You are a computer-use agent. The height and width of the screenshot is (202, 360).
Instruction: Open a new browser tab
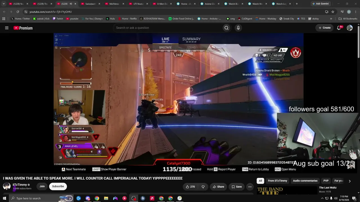click(x=297, y=4)
